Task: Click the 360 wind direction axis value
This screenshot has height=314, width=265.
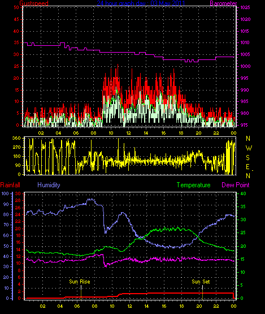Action: coord(16,138)
